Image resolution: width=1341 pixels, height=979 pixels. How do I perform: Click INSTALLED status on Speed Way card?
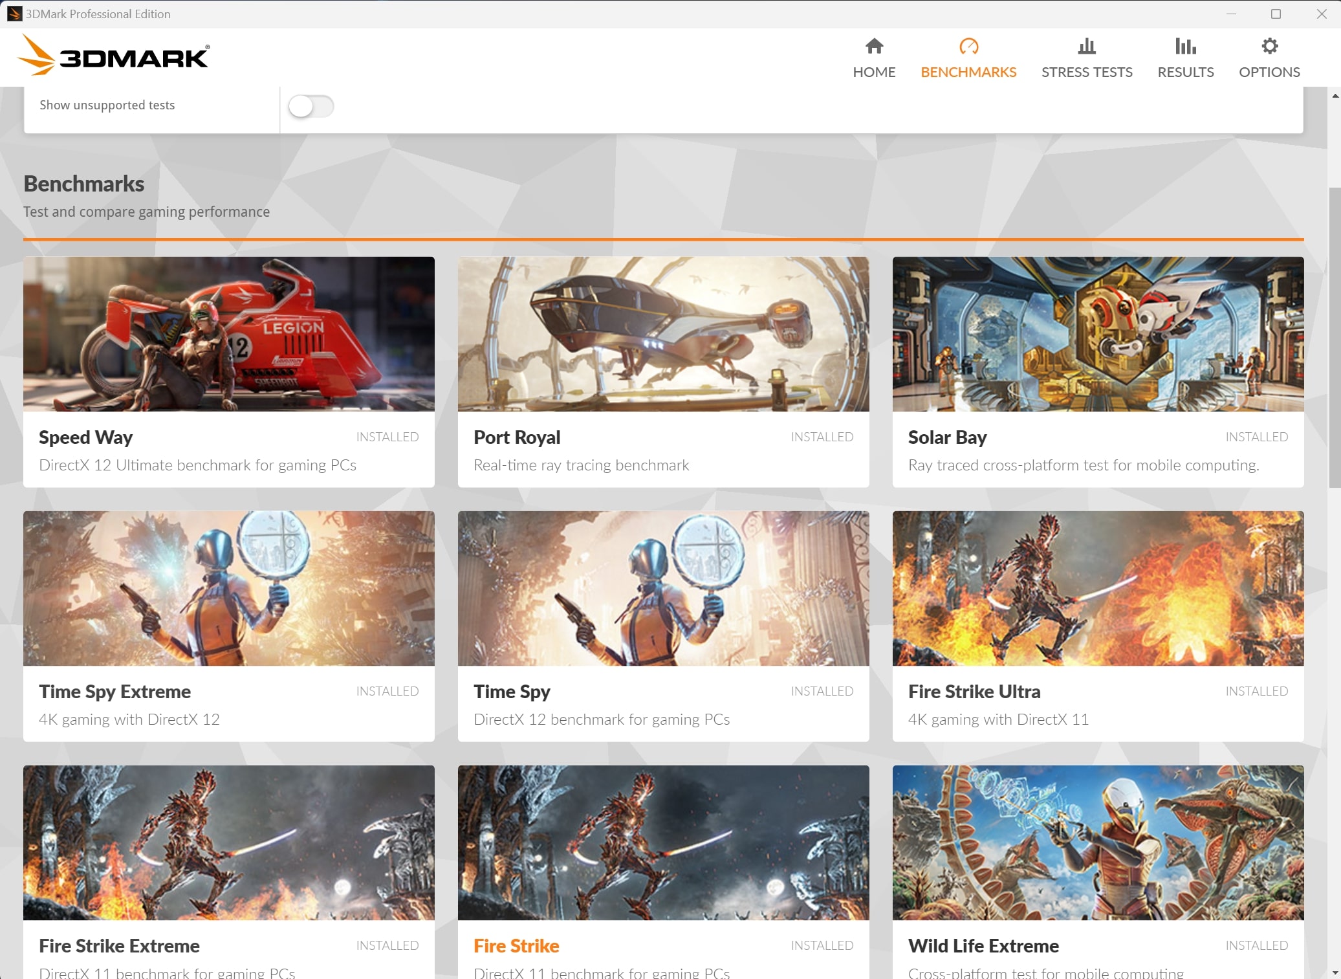387,437
